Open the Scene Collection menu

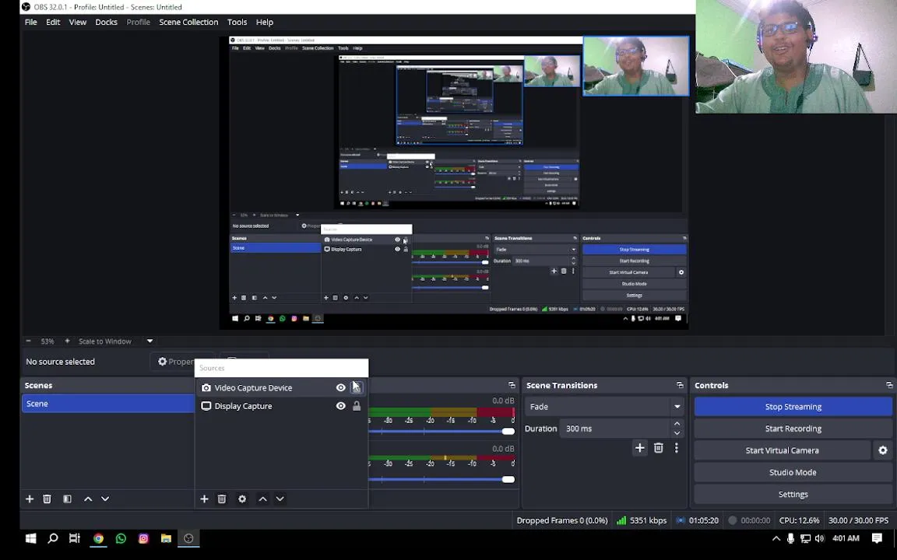[188, 22]
